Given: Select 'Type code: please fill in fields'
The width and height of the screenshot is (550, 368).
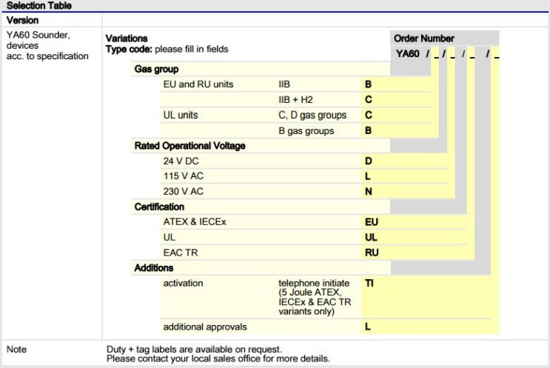Looking at the screenshot, I should pos(167,49).
